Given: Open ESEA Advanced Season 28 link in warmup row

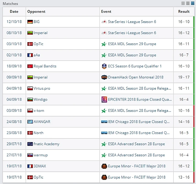Looking at the screenshot, I should 136,155.
